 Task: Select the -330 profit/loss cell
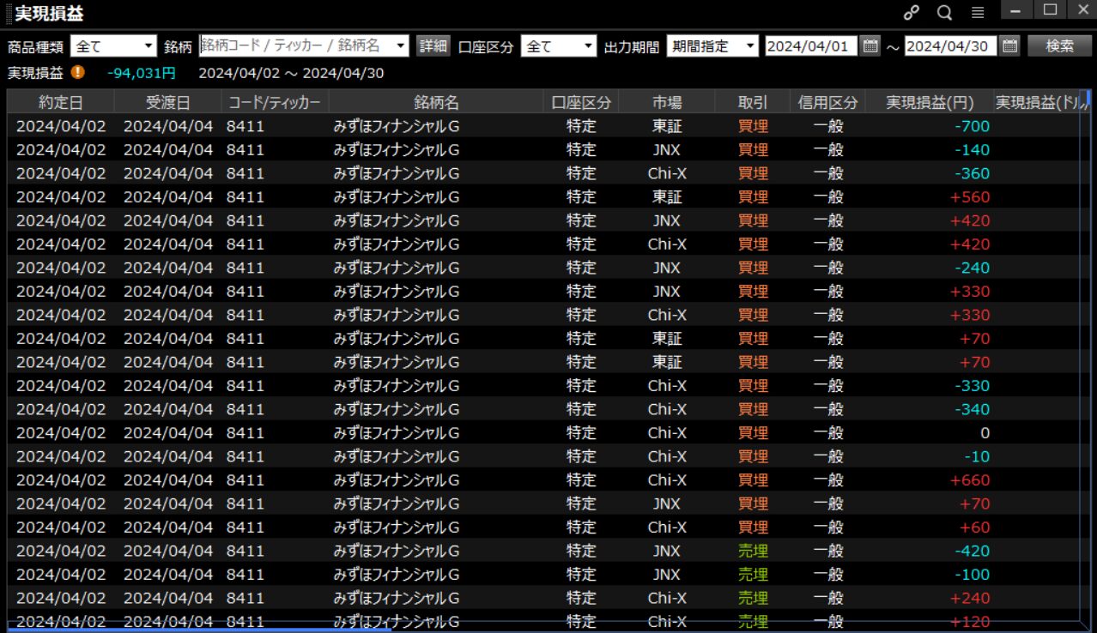[972, 385]
